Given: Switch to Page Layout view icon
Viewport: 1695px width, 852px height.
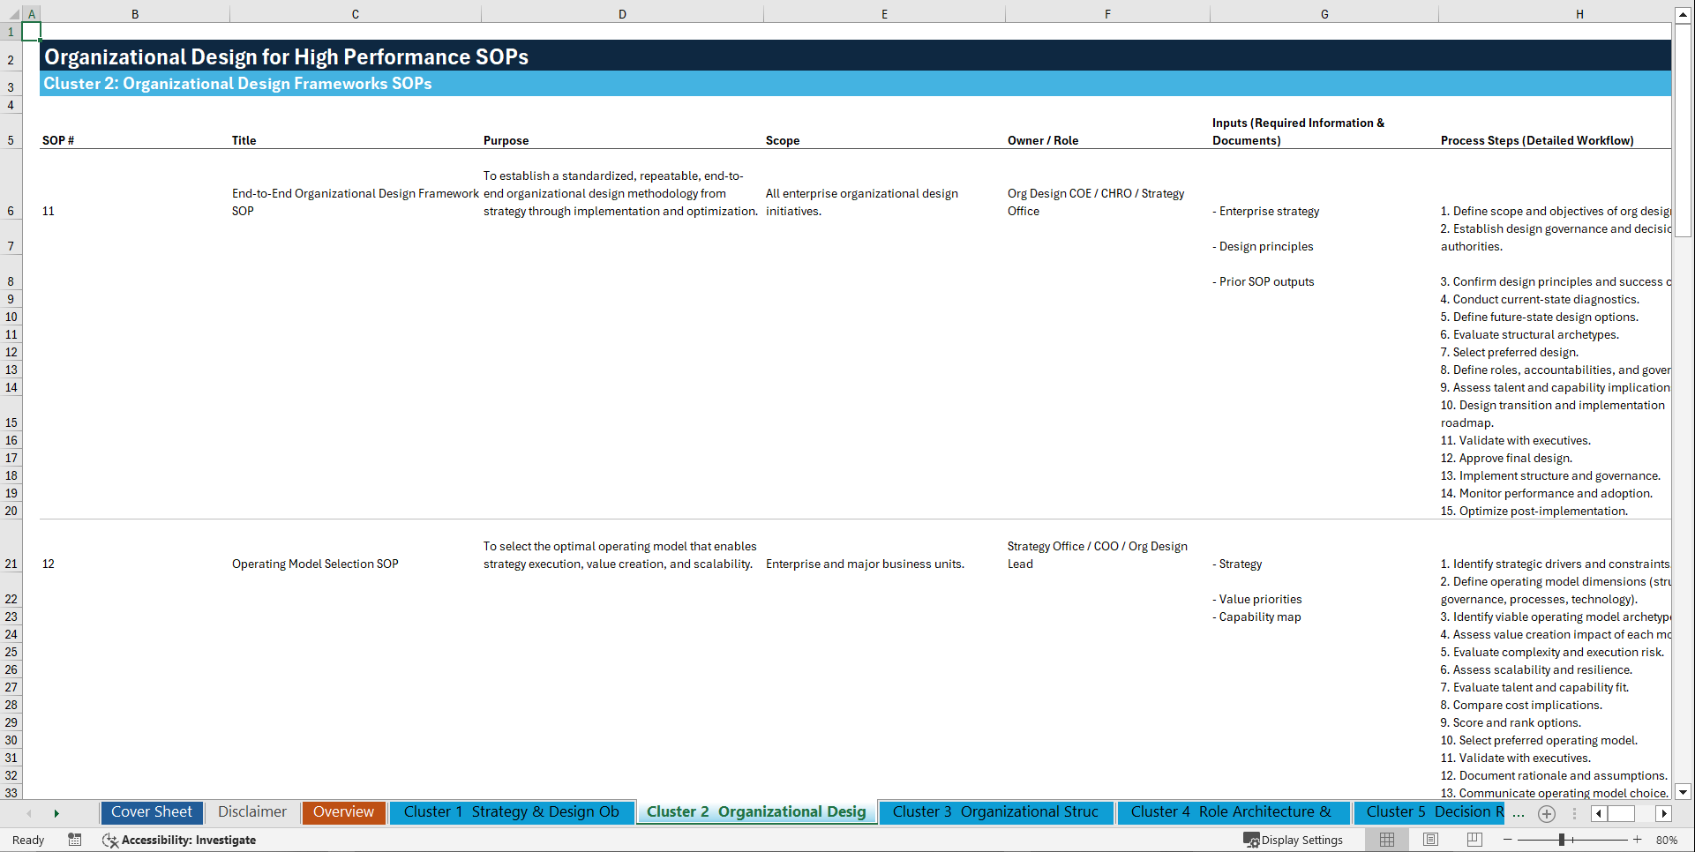Looking at the screenshot, I should point(1430,840).
